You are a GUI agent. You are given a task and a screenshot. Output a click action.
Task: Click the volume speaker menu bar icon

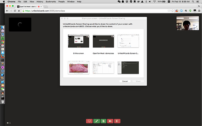click(x=150, y=2)
